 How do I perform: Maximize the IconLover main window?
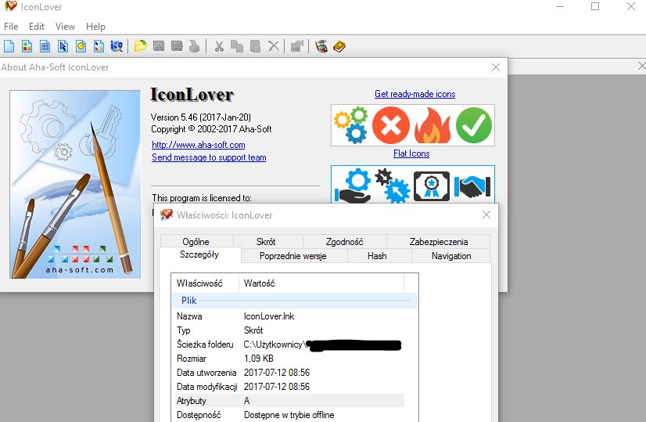pyautogui.click(x=595, y=6)
